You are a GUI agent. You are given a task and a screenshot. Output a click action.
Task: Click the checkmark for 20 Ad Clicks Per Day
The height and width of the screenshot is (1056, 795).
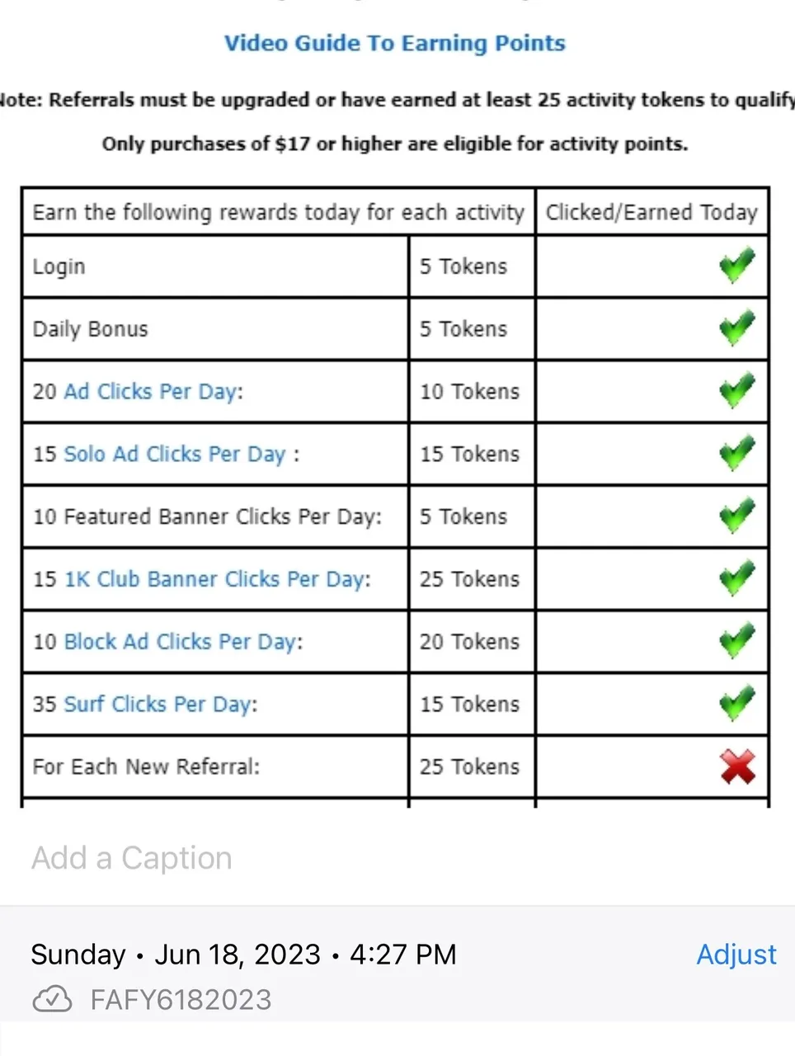pos(736,391)
